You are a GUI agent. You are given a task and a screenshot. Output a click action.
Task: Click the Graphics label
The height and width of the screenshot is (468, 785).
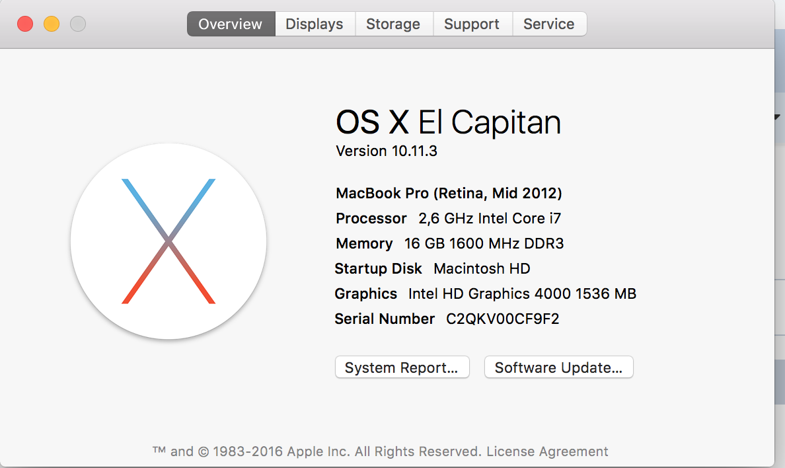[x=365, y=293]
